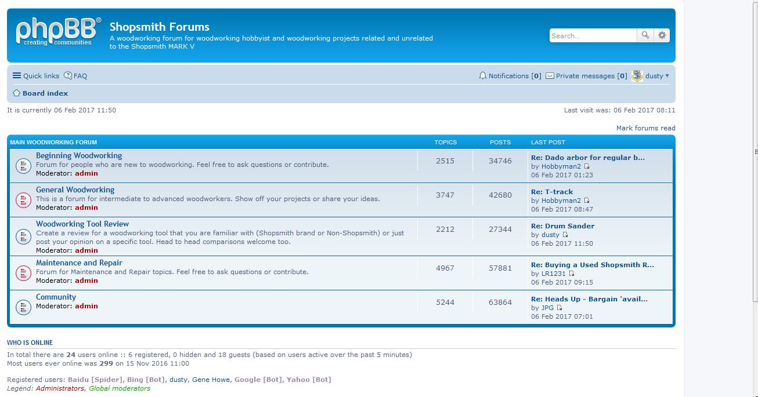Click WHO IS ONLINE heading

click(30, 343)
